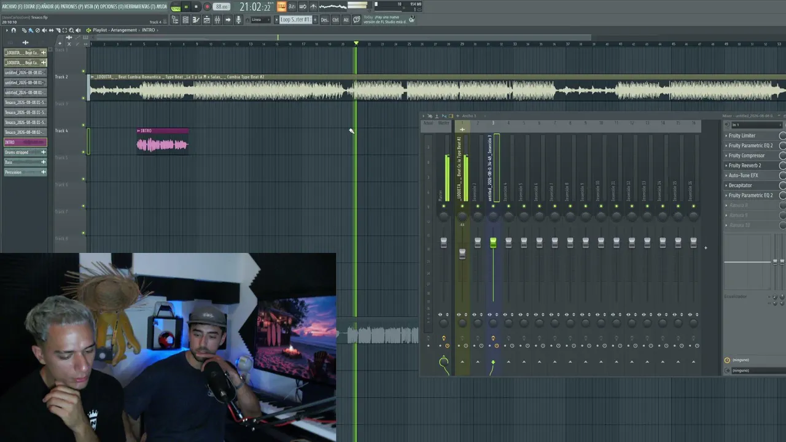Click the red record button

pos(206,7)
